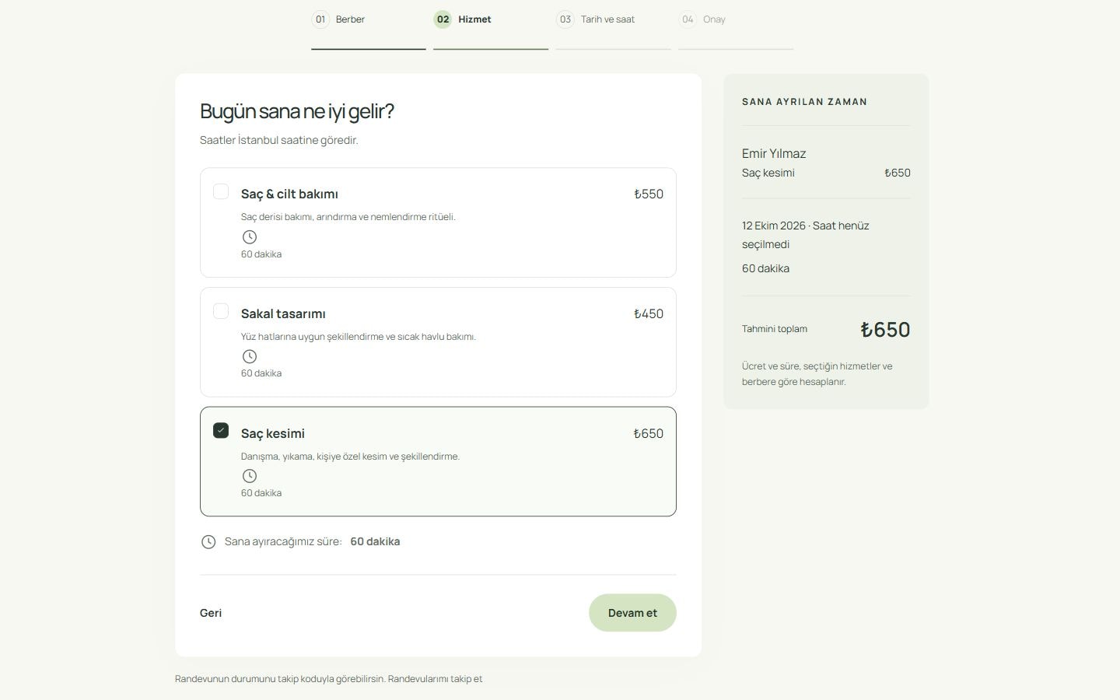Click the Devam et button

pyautogui.click(x=632, y=613)
